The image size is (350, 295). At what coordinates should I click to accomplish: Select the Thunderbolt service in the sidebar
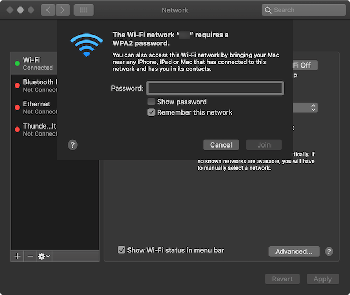pyautogui.click(x=34, y=130)
